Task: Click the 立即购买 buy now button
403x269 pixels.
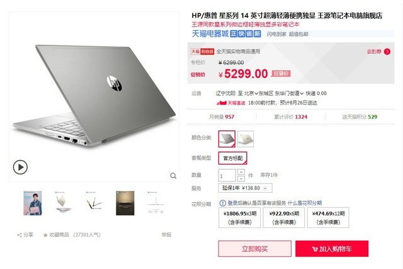Action: point(254,249)
